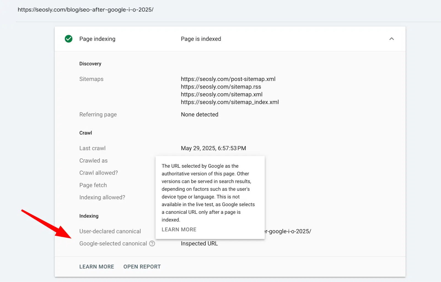Click the post-sitemap.xml sitemap URL
The image size is (441, 282).
(x=228, y=79)
